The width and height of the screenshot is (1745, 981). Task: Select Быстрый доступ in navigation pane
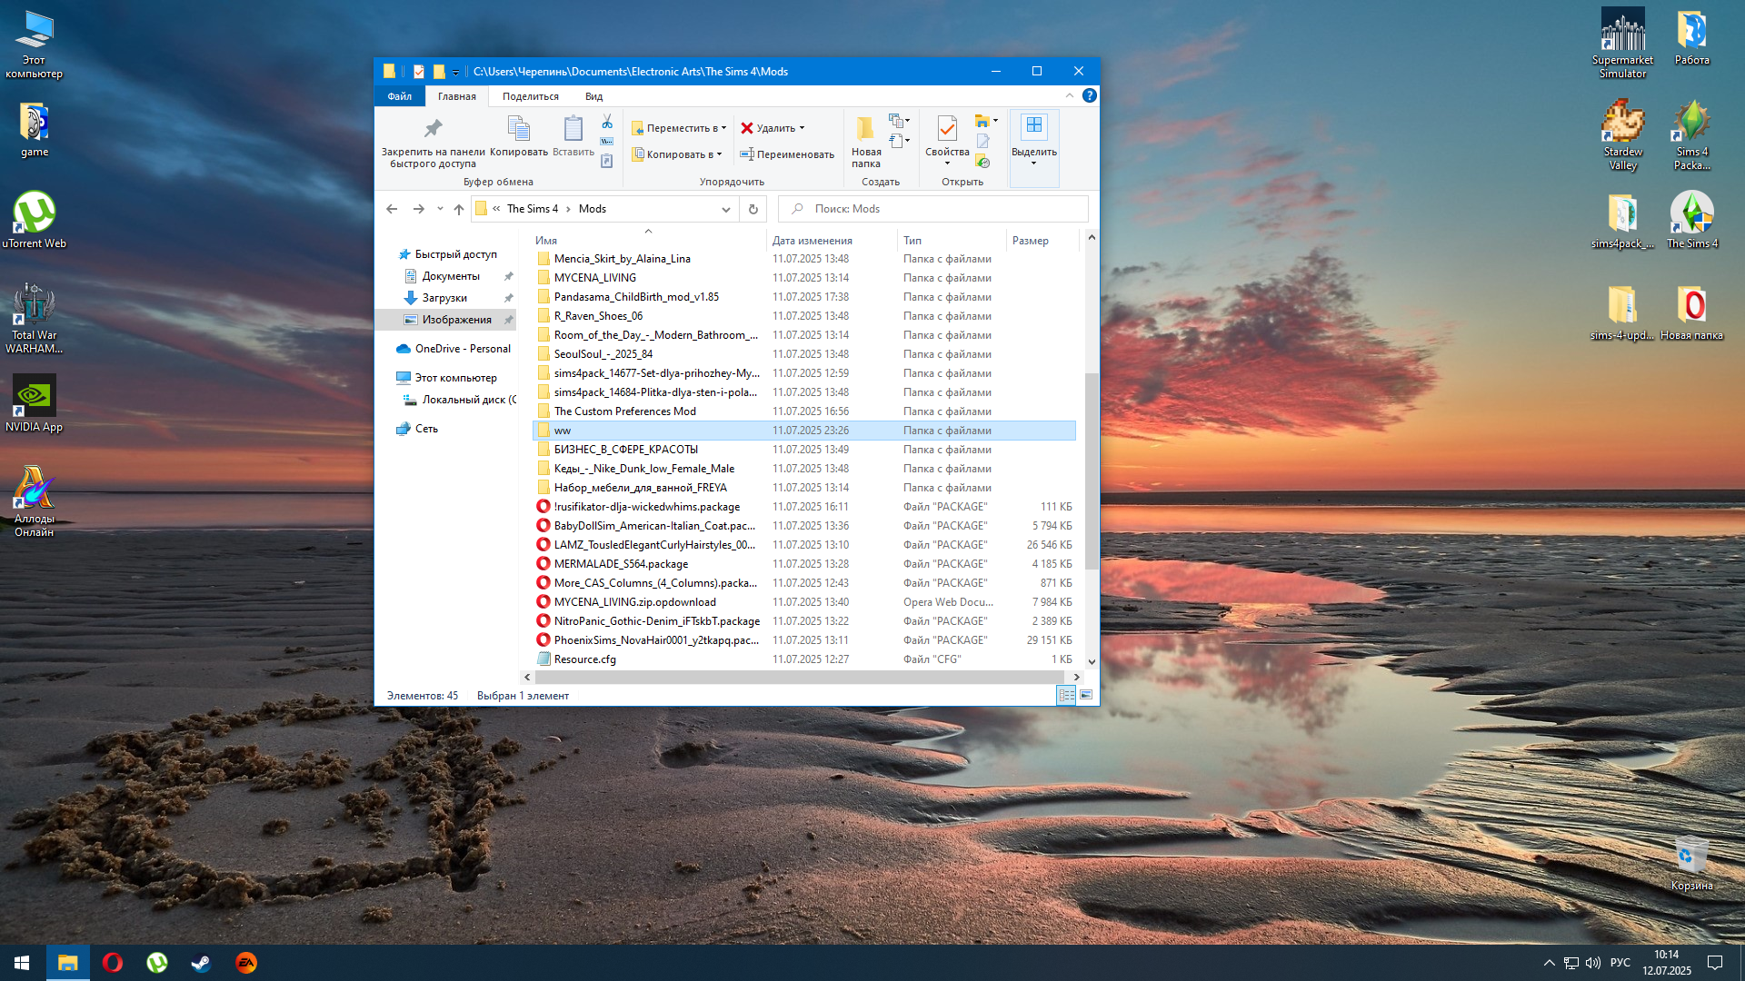click(455, 254)
